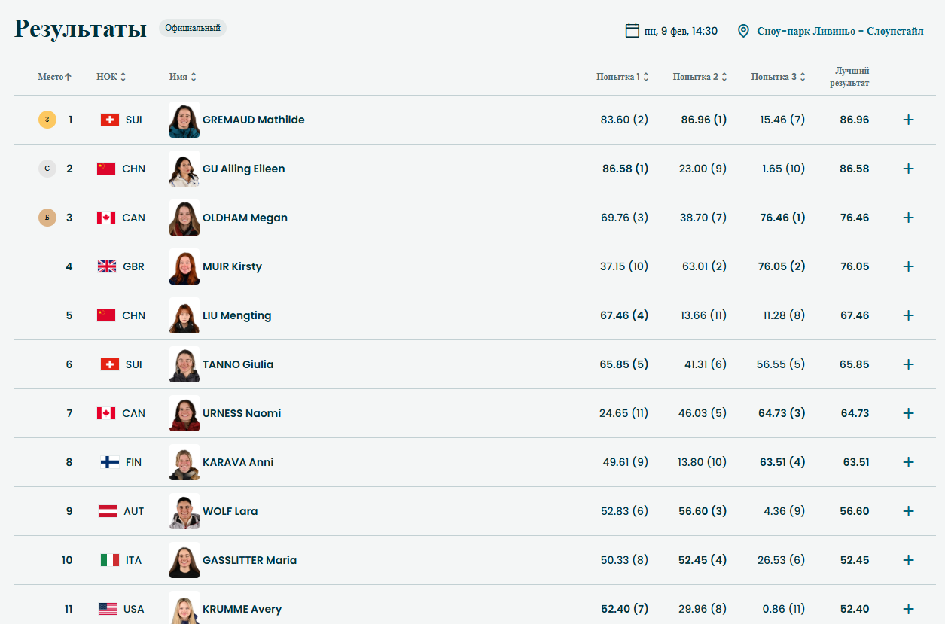Click the British flag in Muir's row

(107, 266)
